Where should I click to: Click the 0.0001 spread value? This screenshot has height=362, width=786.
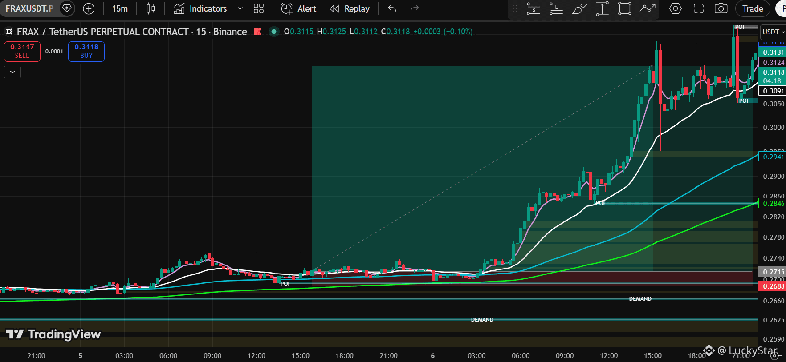(x=54, y=52)
